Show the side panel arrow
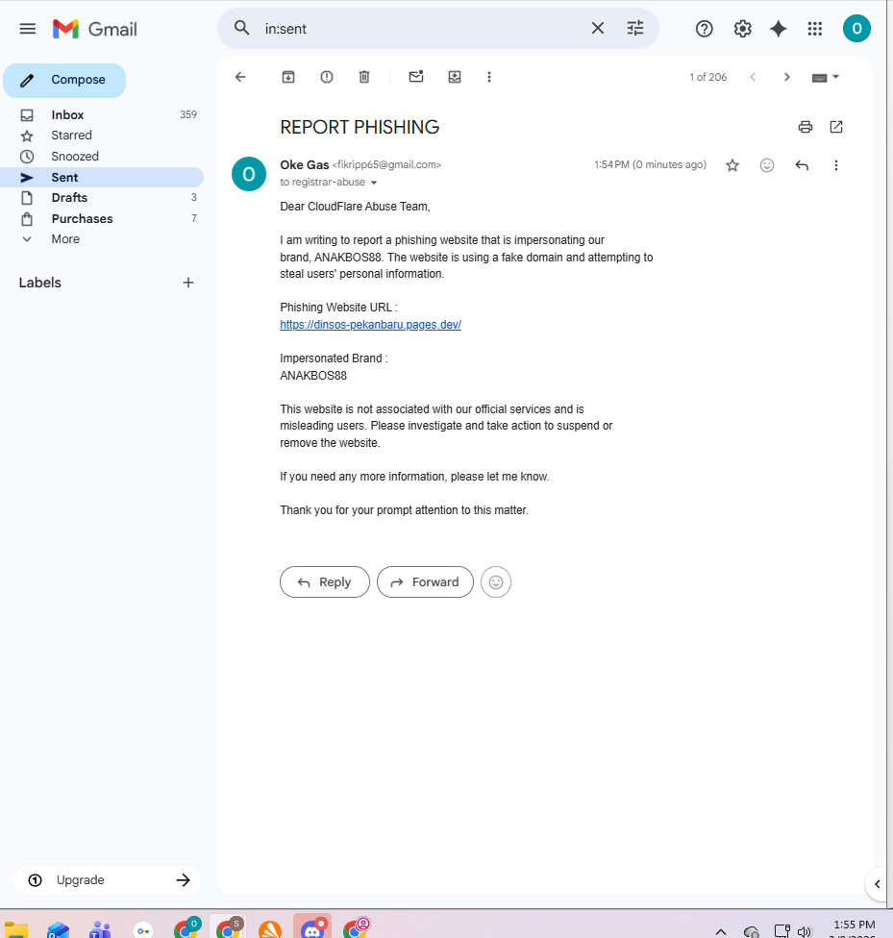This screenshot has width=893, height=938. [877, 883]
